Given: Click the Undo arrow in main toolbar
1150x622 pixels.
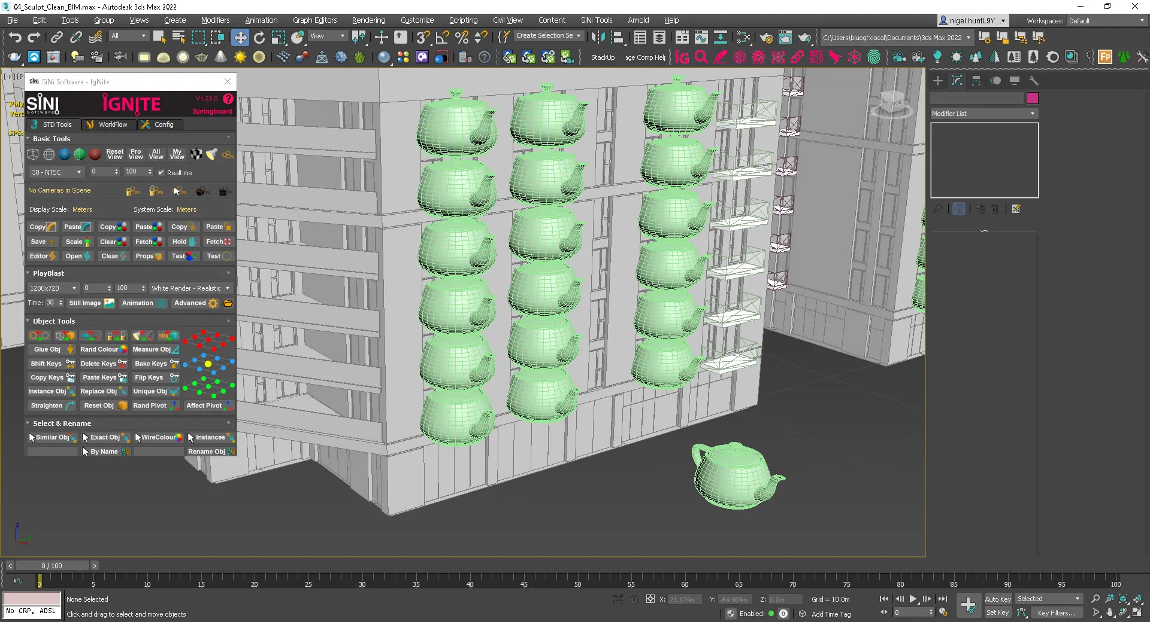Looking at the screenshot, I should [15, 38].
